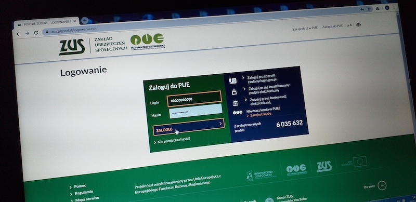
Task: Click the ZUS logo in header
Action: click(72, 47)
